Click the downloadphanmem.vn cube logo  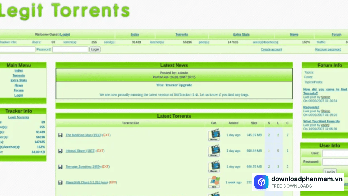[261, 182]
